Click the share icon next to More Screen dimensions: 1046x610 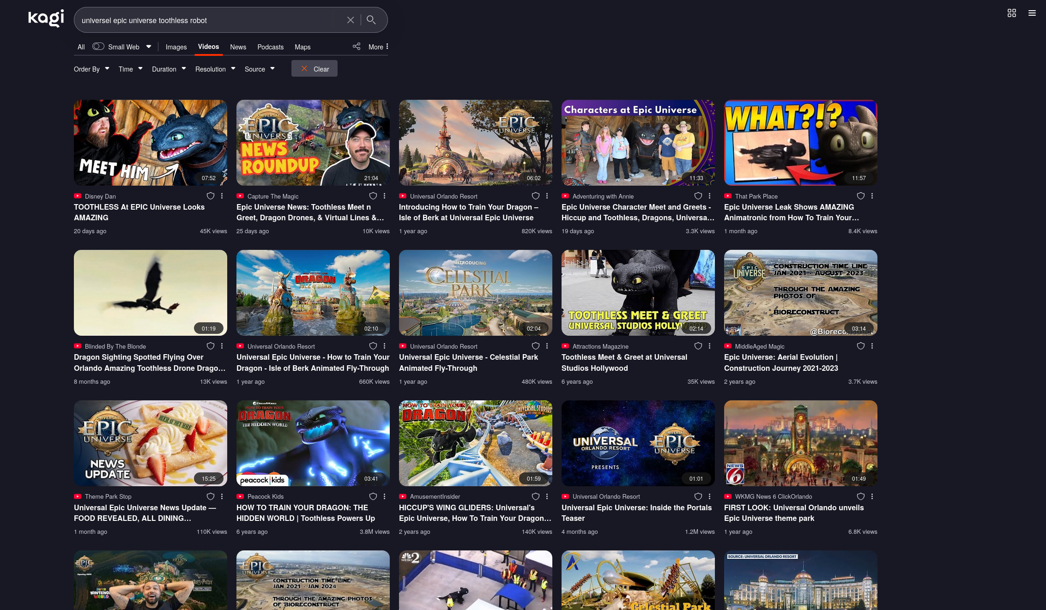357,47
